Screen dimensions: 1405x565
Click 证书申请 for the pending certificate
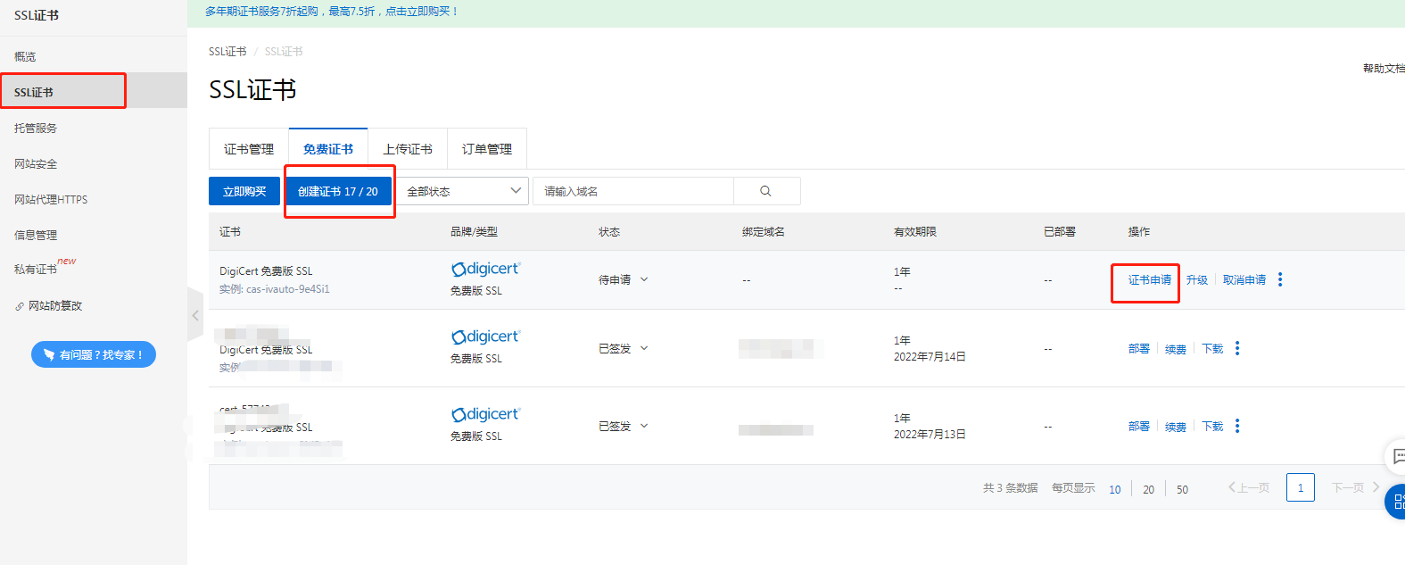[x=1150, y=279]
